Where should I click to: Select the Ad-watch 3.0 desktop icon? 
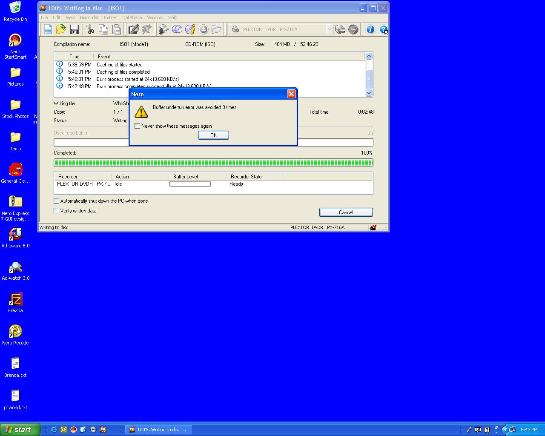coord(15,270)
